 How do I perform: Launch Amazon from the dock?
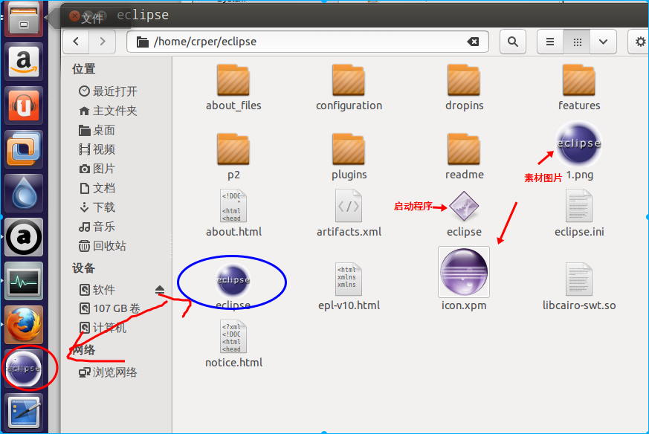pyautogui.click(x=24, y=62)
